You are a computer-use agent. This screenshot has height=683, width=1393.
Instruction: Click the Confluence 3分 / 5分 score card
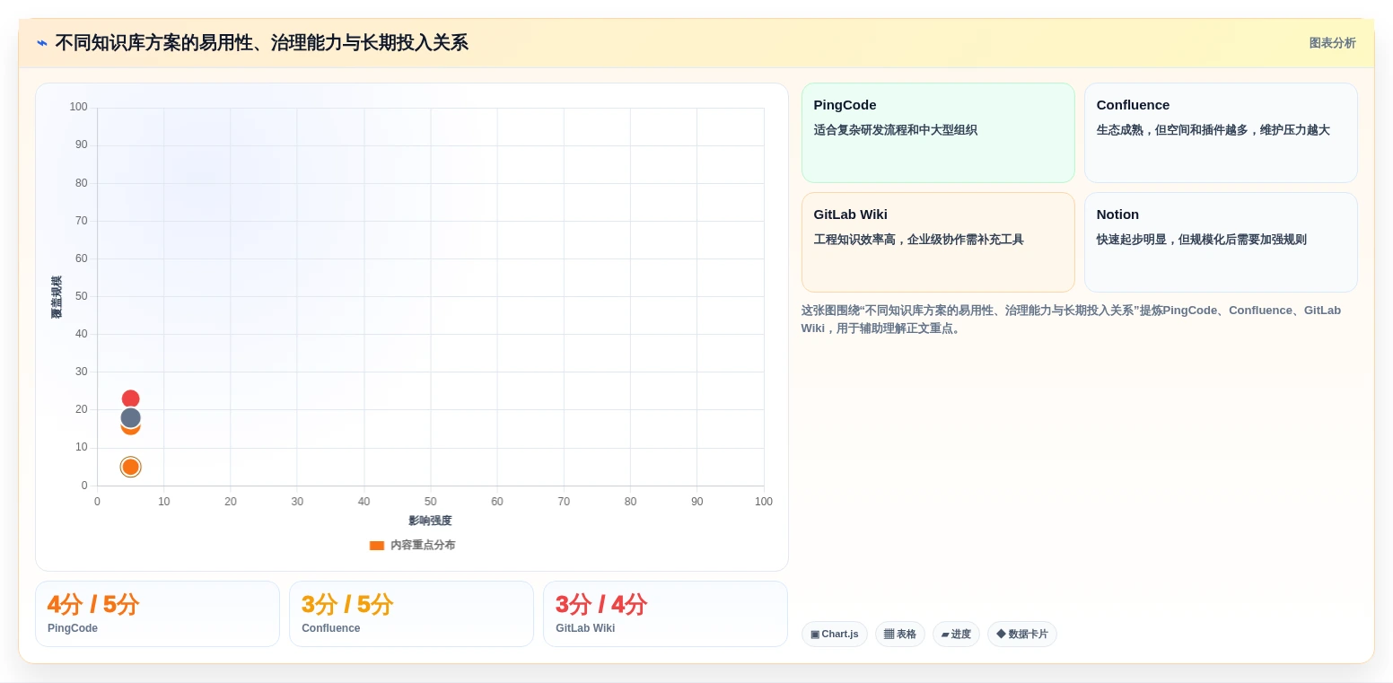tap(411, 614)
